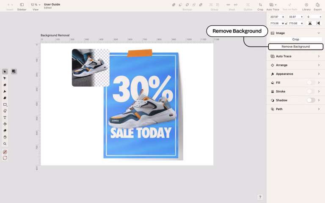Select the Rectangle shape tool
Viewport: 325px width, 203px height.
(x=5, y=104)
